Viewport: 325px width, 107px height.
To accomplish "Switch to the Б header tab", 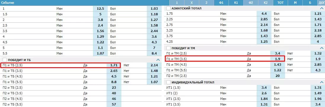I will (310, 3).
